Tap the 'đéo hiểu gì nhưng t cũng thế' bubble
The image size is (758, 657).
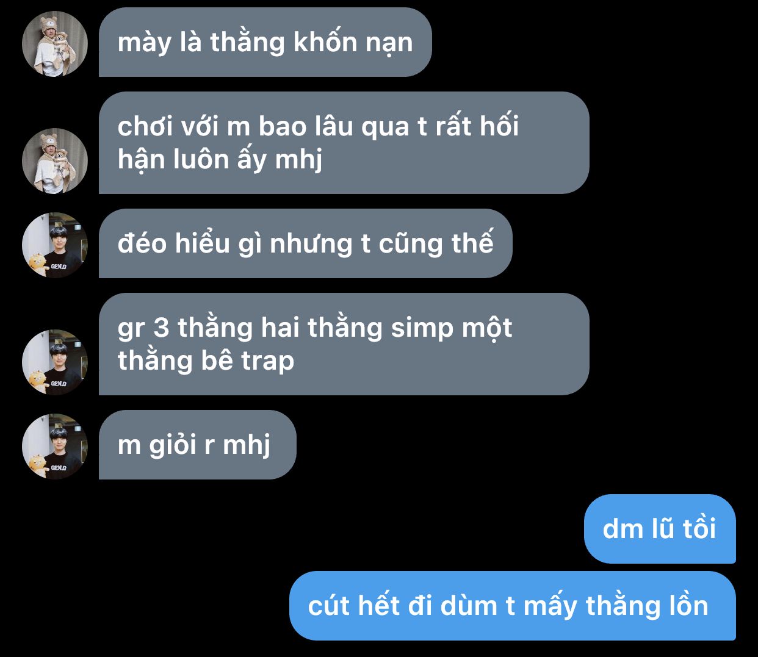coord(306,243)
